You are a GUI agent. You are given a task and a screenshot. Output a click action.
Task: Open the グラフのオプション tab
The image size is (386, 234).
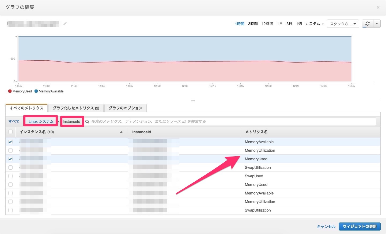125,108
